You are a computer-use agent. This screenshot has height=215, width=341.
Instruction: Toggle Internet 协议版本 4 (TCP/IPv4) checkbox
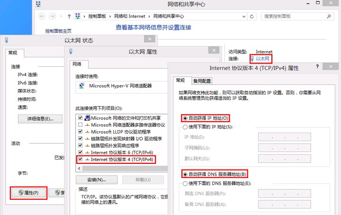80,159
